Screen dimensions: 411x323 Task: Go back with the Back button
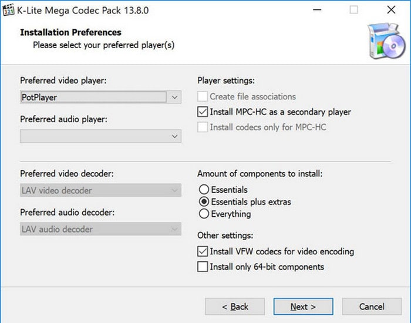pos(235,307)
